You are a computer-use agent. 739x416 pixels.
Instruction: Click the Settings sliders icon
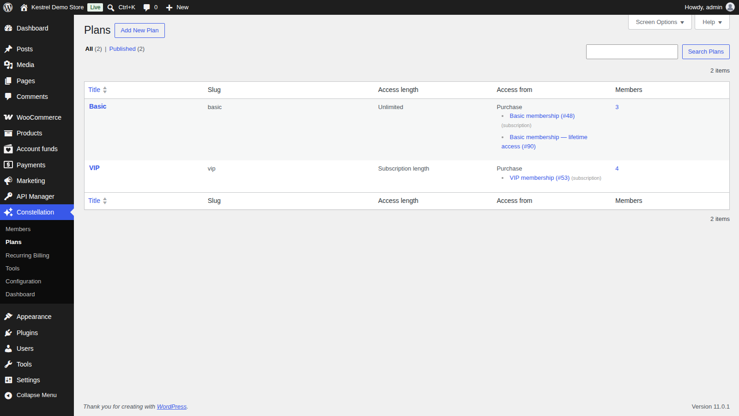(x=8, y=380)
